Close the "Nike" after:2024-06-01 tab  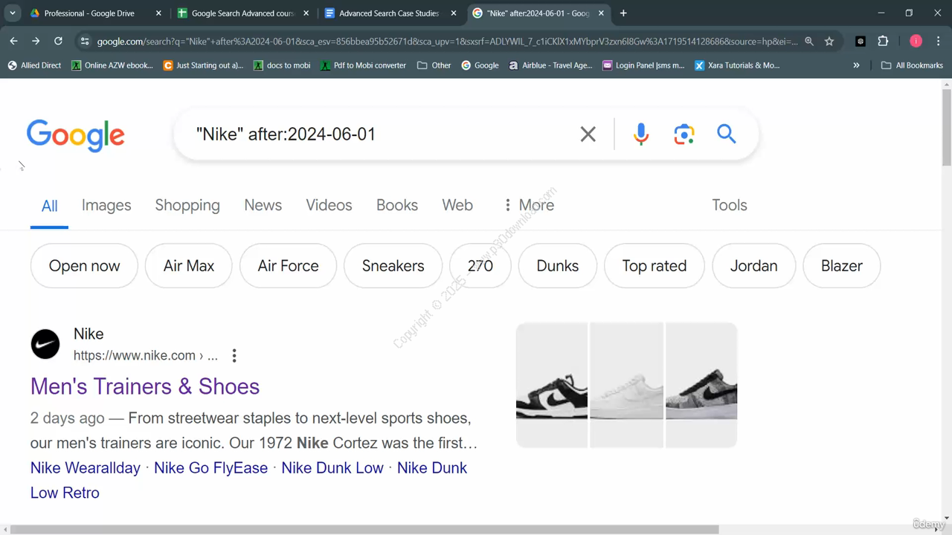click(601, 13)
